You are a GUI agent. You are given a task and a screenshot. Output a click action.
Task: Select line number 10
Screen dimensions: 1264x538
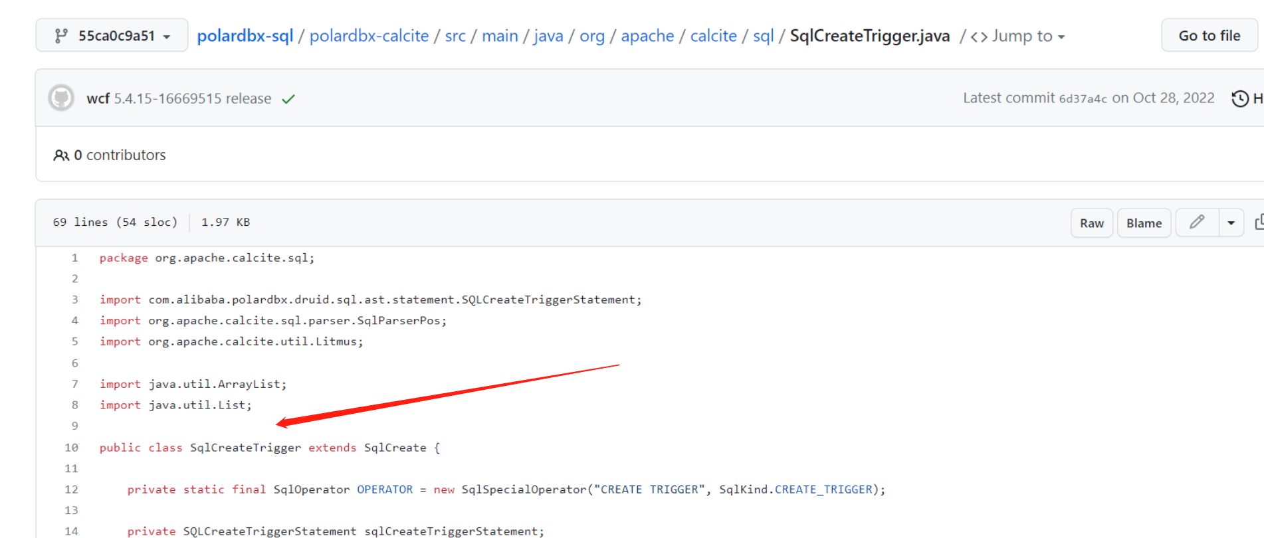click(x=71, y=448)
